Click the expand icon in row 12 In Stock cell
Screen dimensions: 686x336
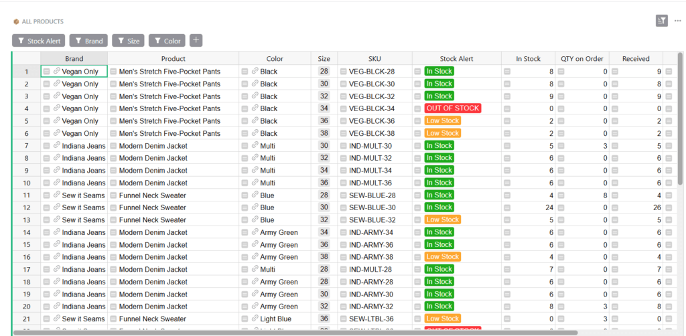pos(507,207)
